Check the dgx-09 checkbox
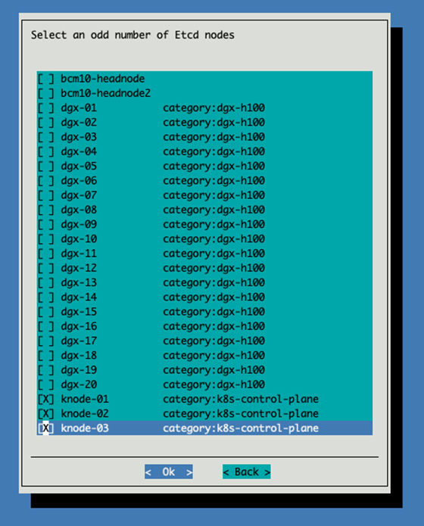 click(45, 225)
